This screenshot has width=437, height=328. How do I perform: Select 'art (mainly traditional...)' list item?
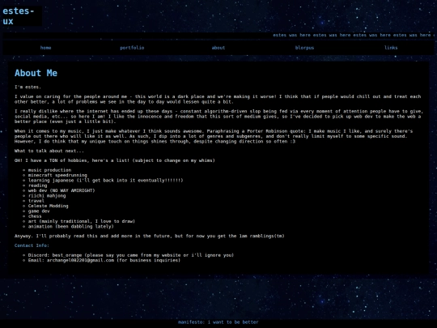pos(82,221)
